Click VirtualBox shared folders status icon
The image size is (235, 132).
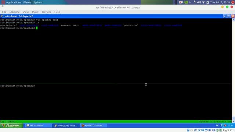pos(202,130)
